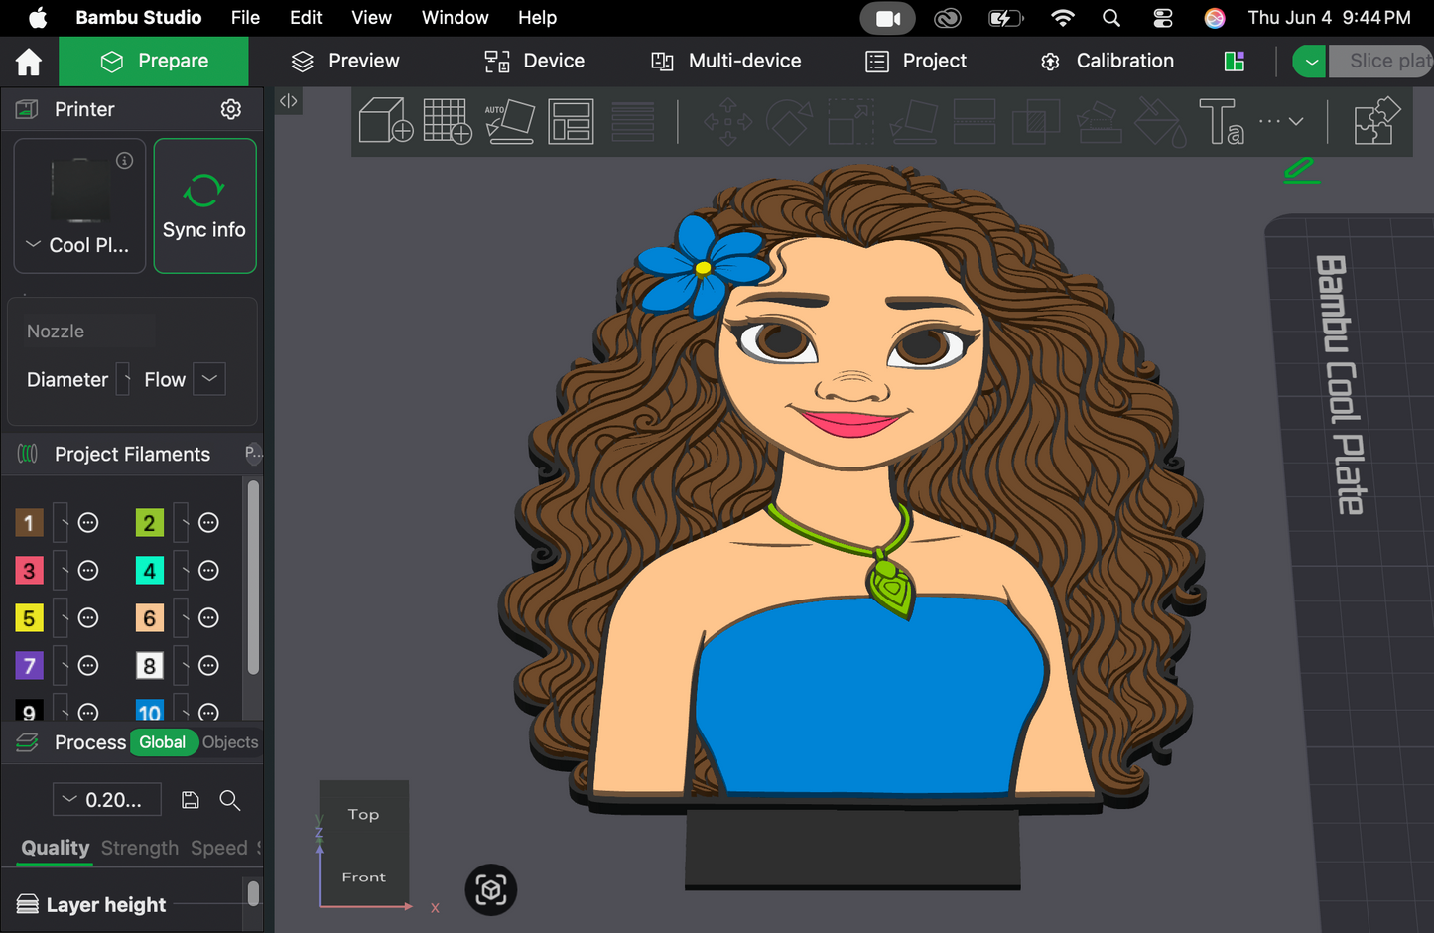Select the Scale tool icon
The height and width of the screenshot is (933, 1434).
point(850,121)
